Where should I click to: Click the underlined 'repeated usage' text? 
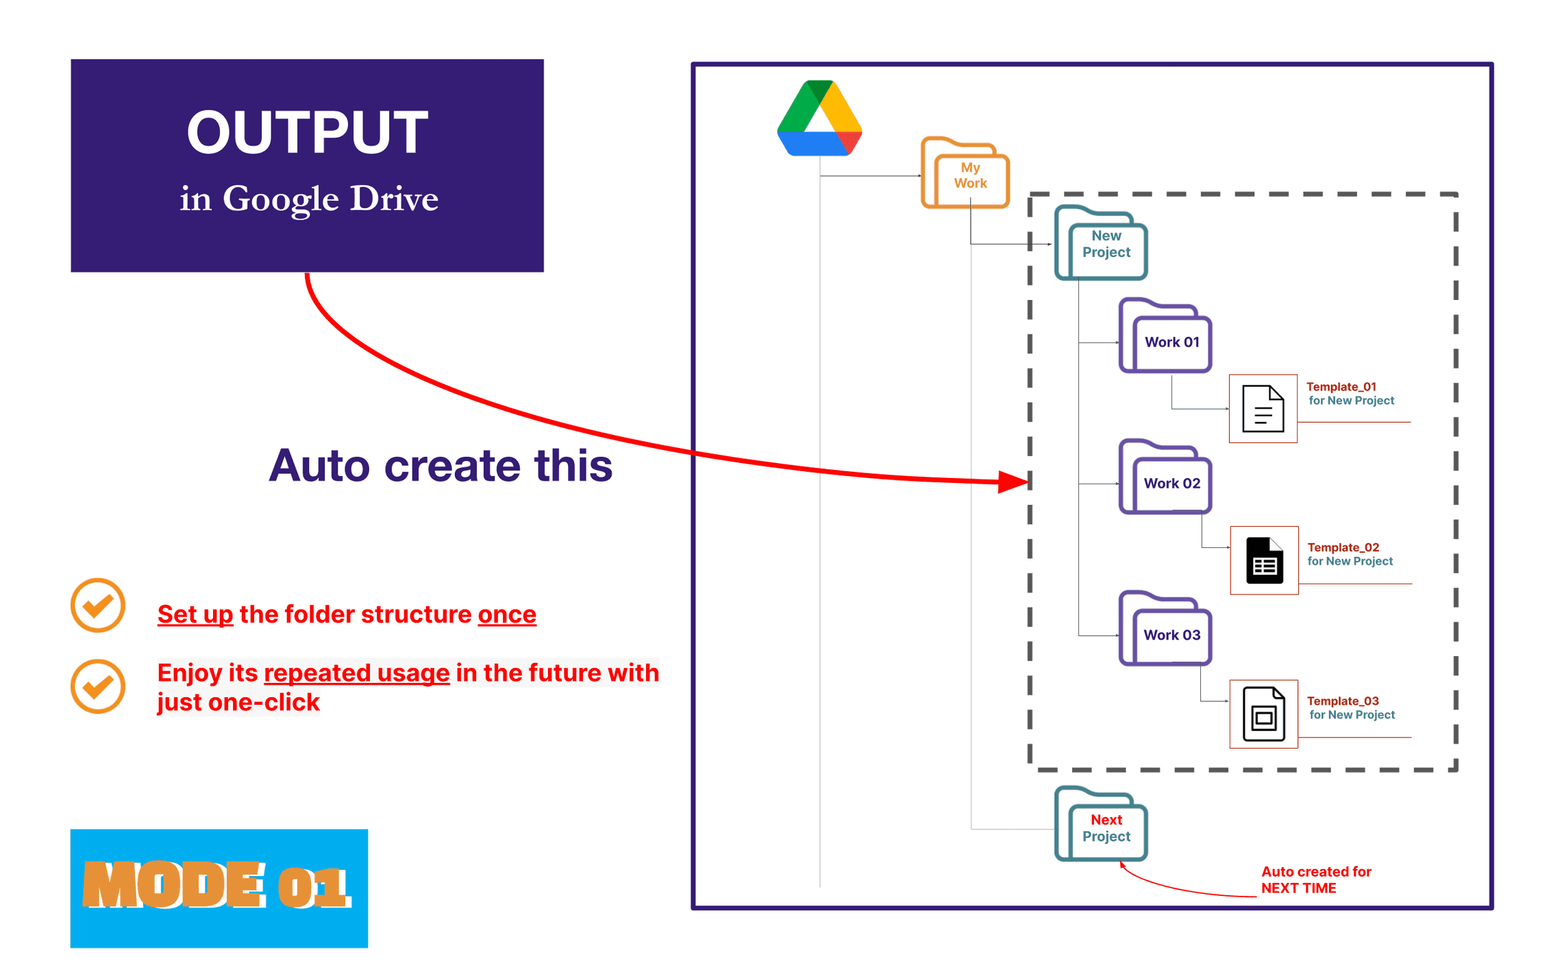point(357,673)
